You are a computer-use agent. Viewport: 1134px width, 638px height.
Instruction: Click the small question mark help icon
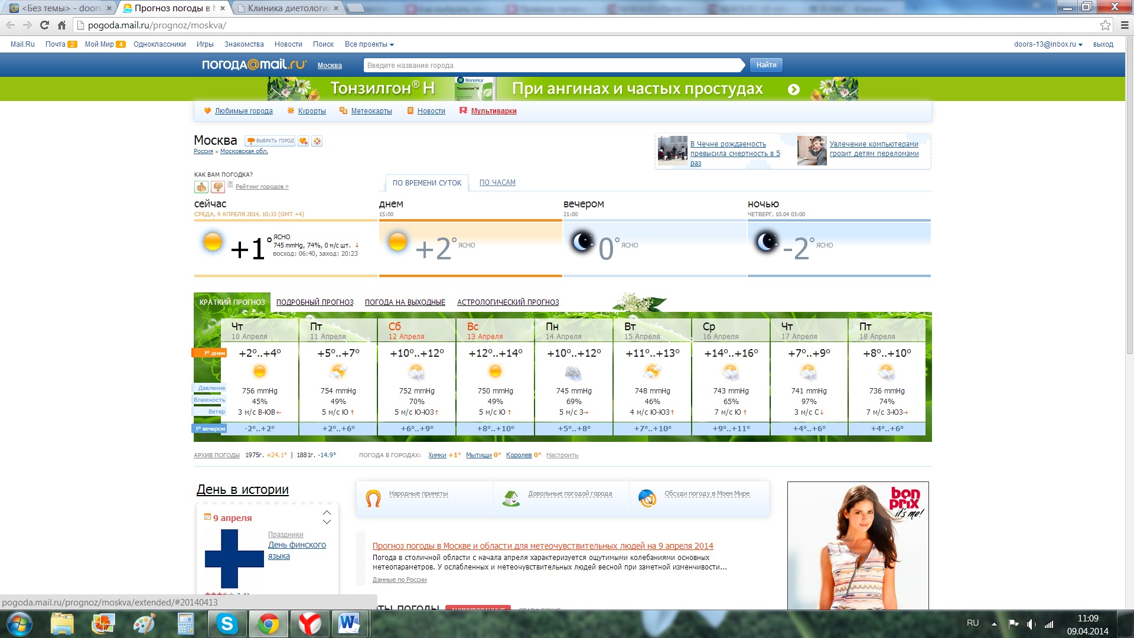(230, 184)
